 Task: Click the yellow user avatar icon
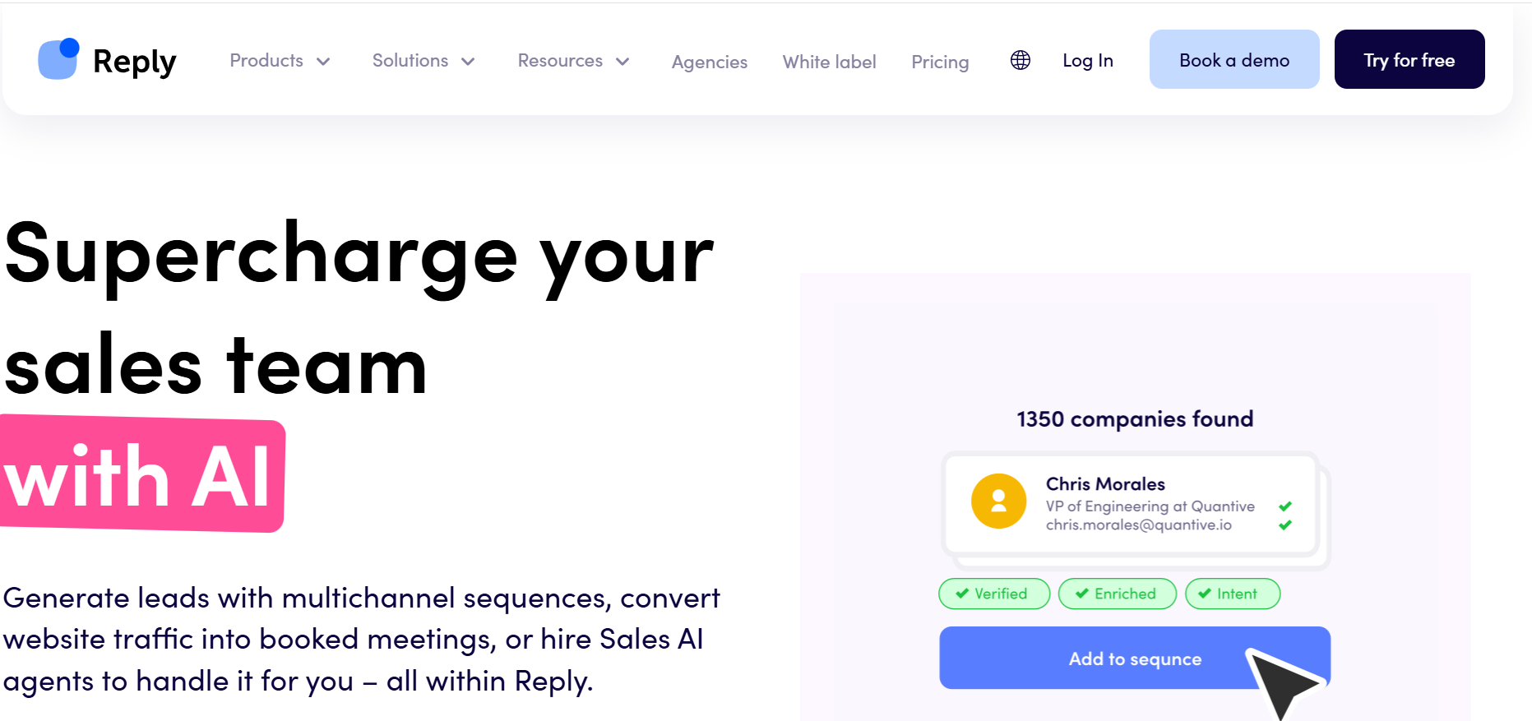click(998, 501)
